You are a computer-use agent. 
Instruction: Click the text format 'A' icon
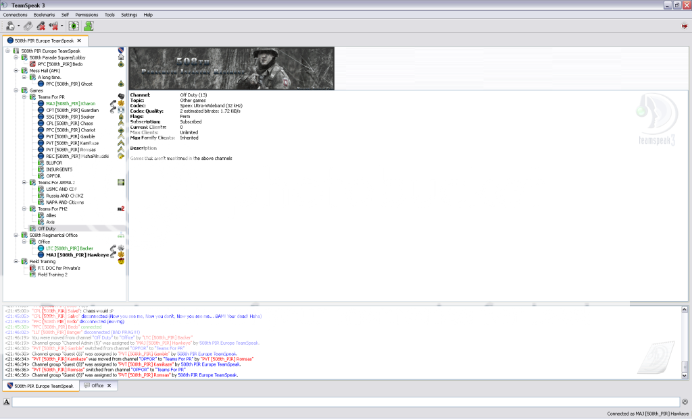tap(6, 402)
